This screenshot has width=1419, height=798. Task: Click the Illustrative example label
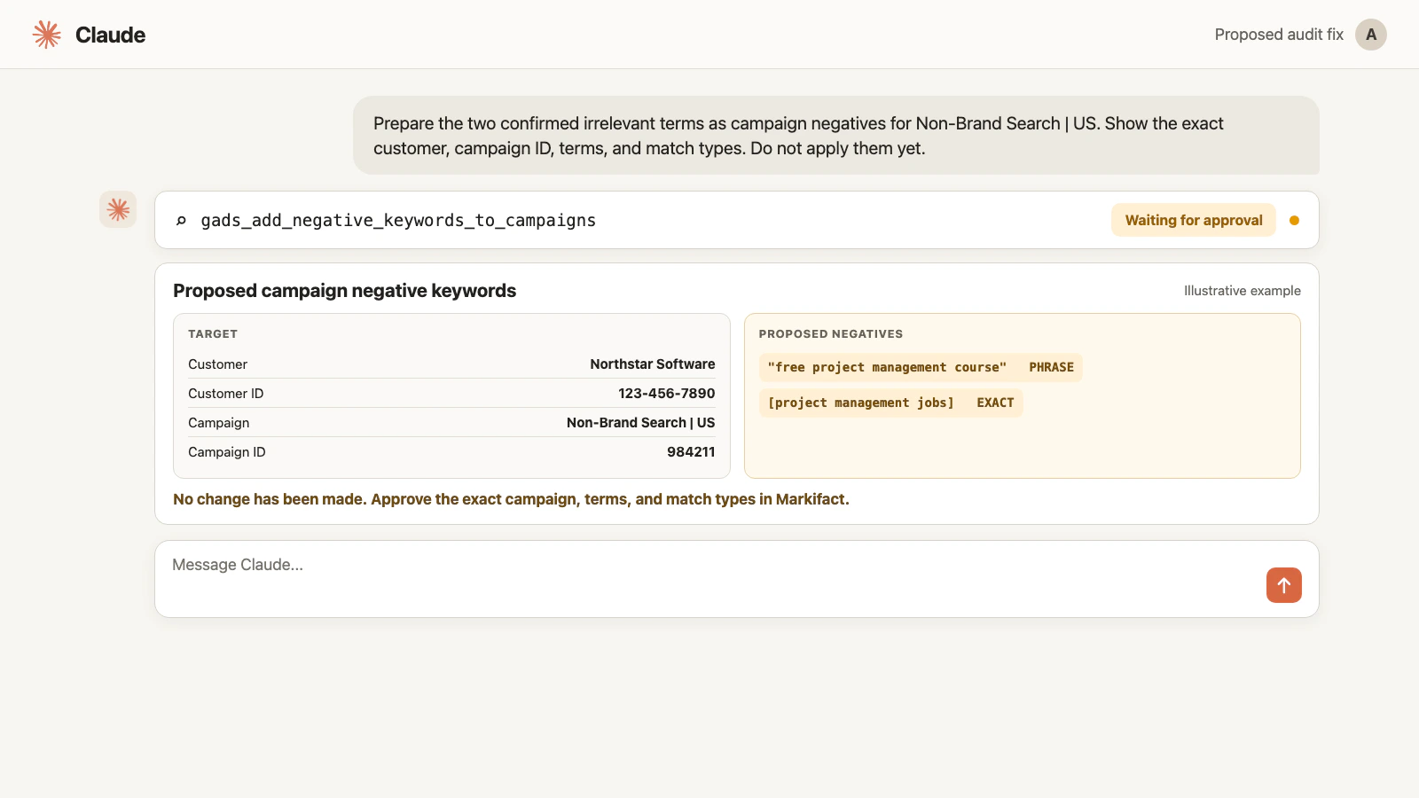1242,291
